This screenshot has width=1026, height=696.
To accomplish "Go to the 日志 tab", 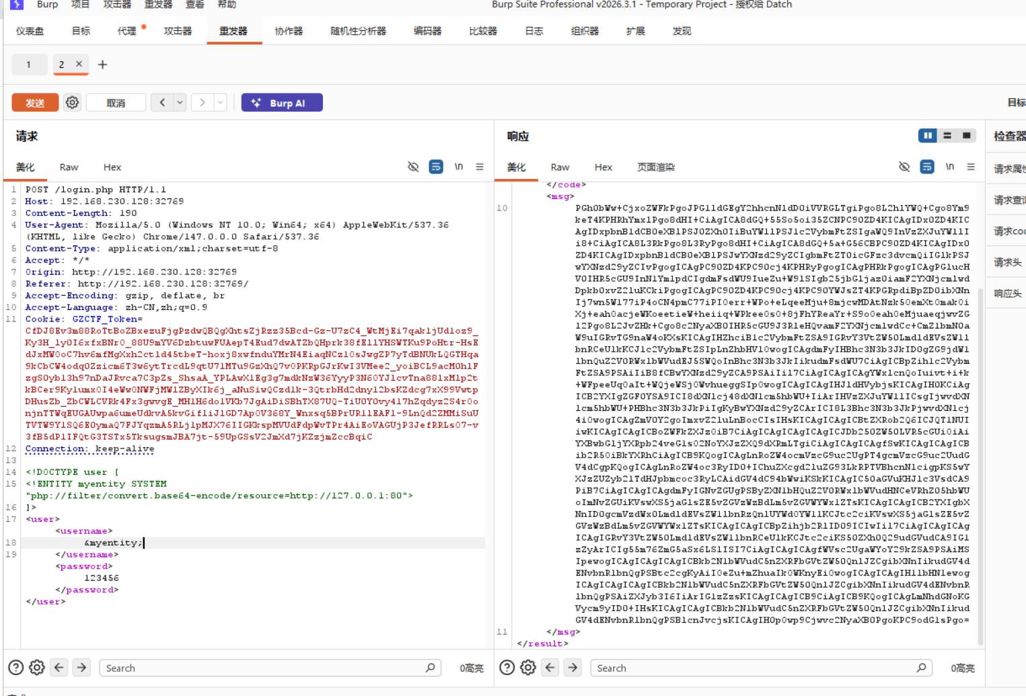I will [534, 31].
